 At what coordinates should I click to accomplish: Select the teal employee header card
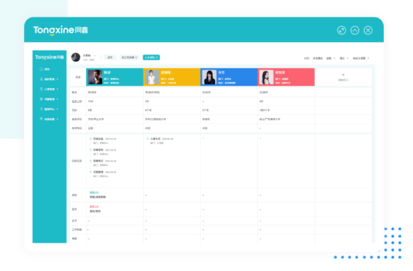point(114,76)
